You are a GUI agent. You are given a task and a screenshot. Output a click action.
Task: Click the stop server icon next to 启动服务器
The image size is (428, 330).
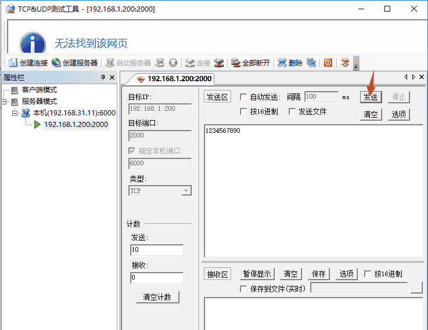[x=160, y=63]
